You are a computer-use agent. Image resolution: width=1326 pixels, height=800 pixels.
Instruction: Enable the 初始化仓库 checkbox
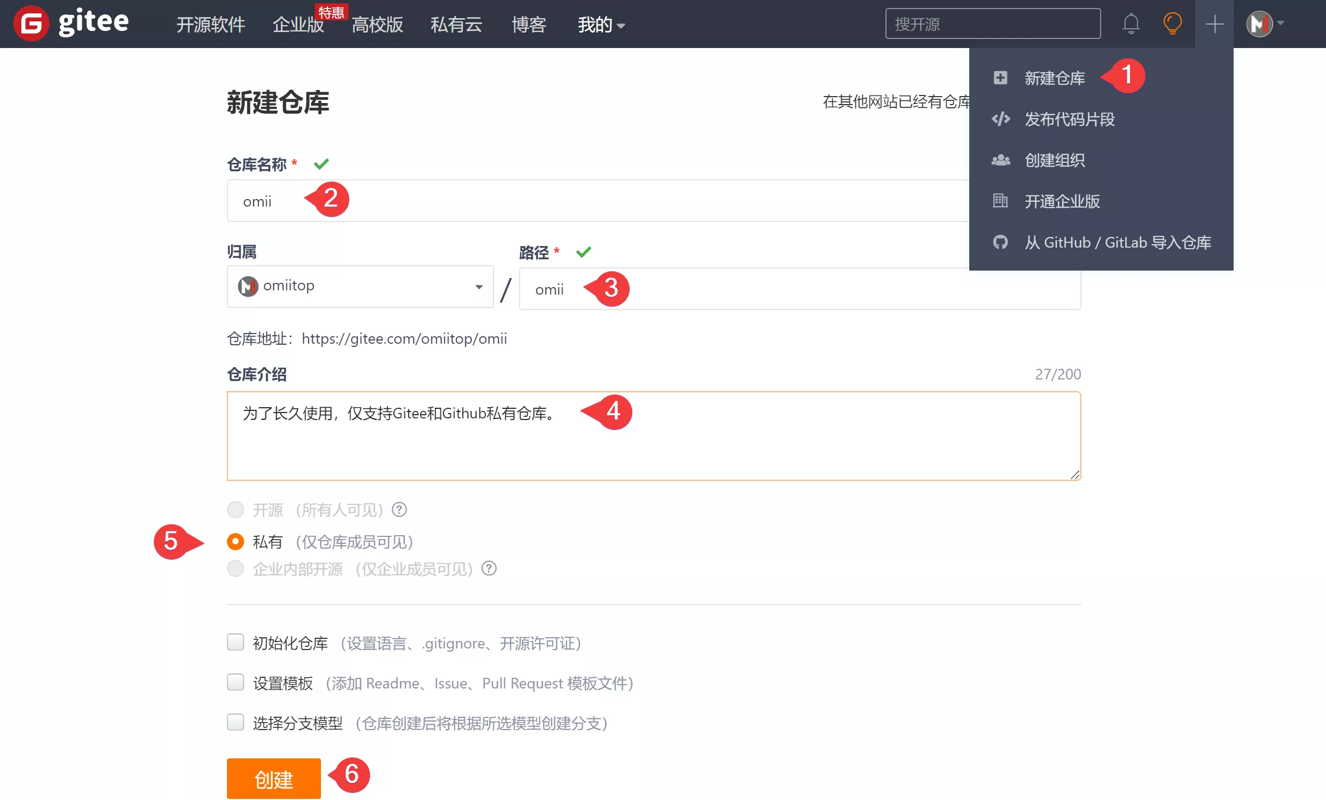235,643
